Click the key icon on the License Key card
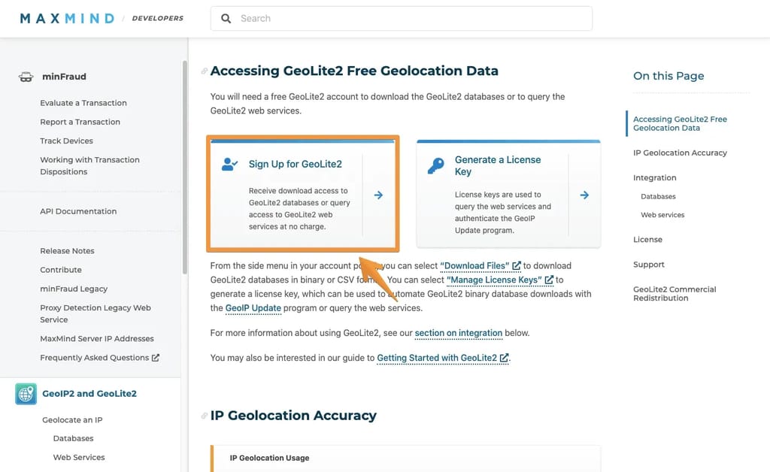 point(437,165)
